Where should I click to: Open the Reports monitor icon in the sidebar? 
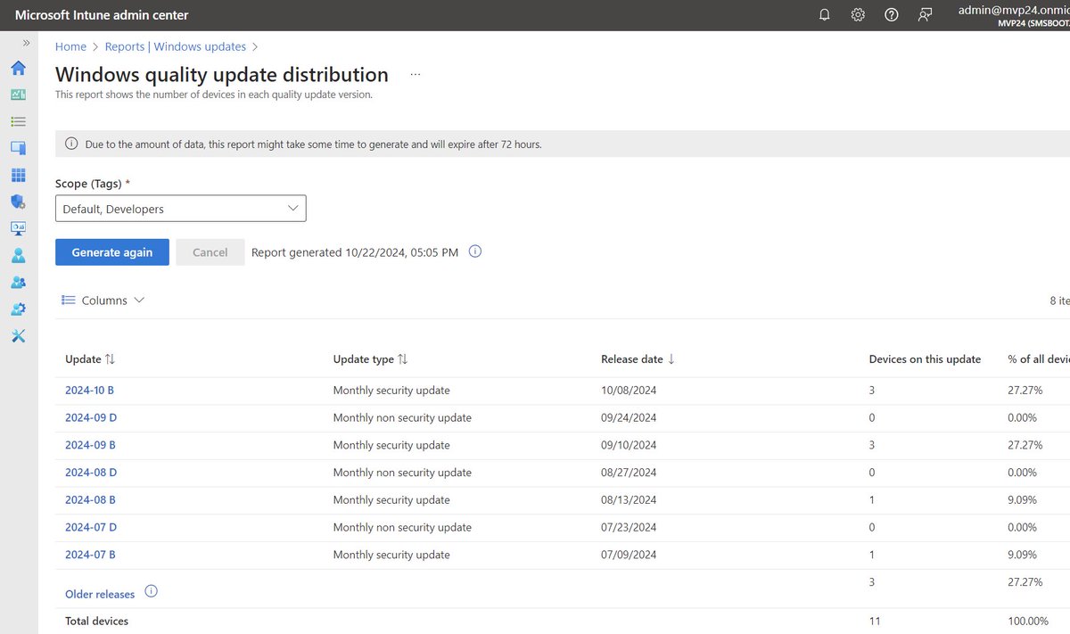18,228
